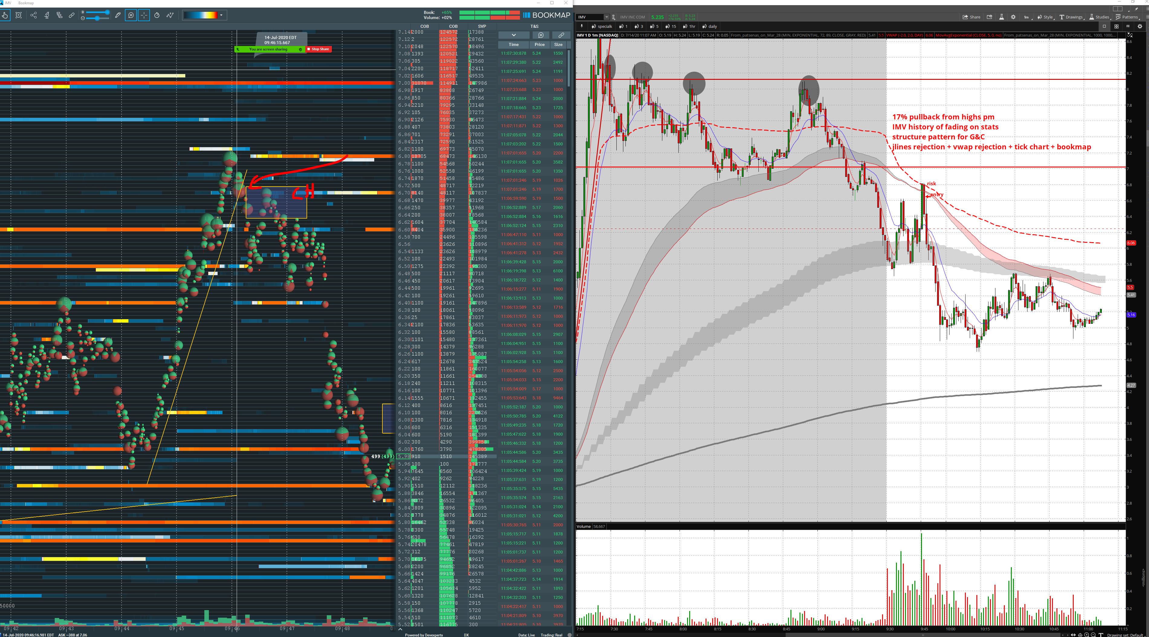The height and width of the screenshot is (637, 1149).
Task: Open thinkorswim chart settings gear next to 1m
Action: tap(1013, 17)
